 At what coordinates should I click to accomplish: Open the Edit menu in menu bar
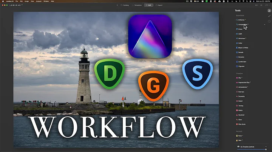21,1
